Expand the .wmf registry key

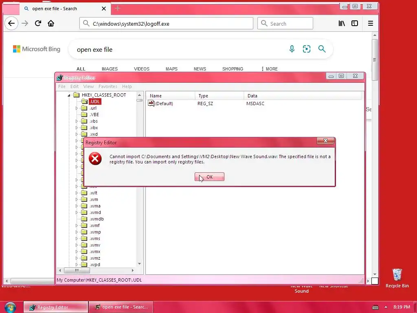[x=77, y=225]
